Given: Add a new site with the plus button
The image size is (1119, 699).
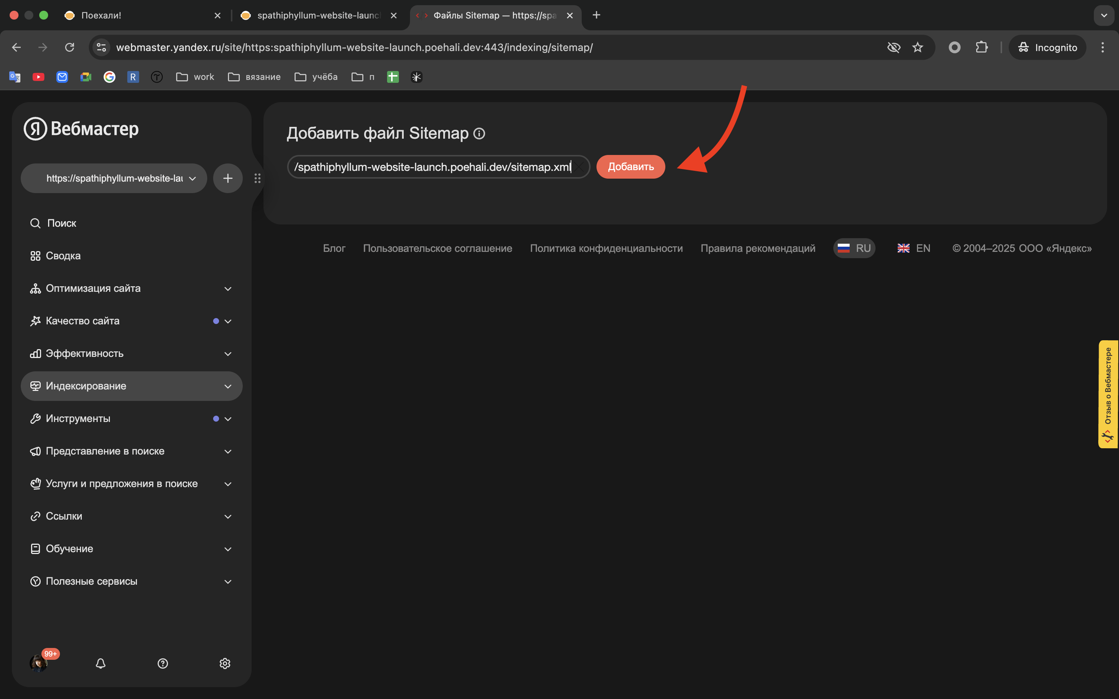Looking at the screenshot, I should [228, 178].
